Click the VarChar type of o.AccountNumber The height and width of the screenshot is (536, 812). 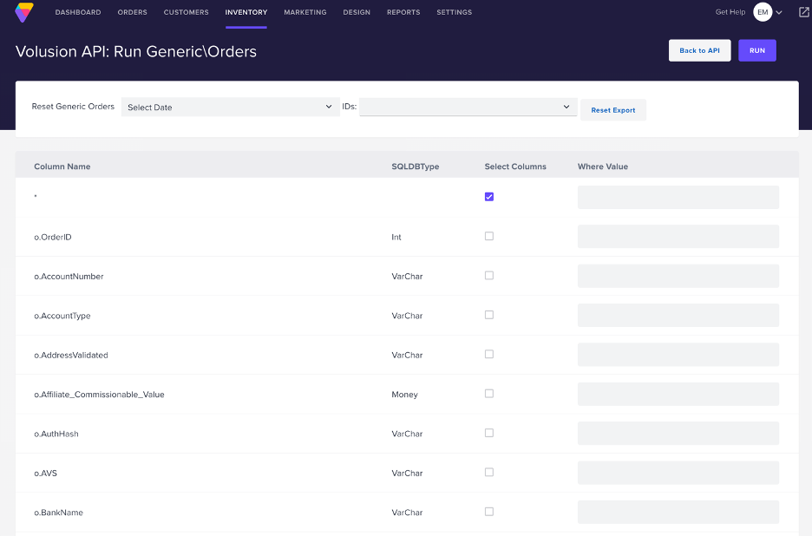click(x=407, y=277)
